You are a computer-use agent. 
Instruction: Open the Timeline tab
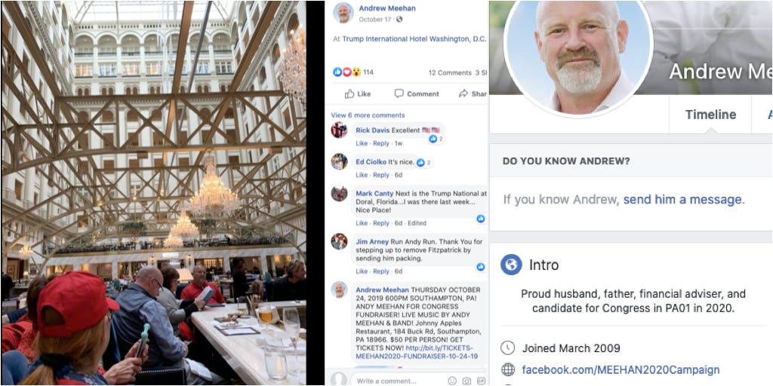click(x=710, y=115)
